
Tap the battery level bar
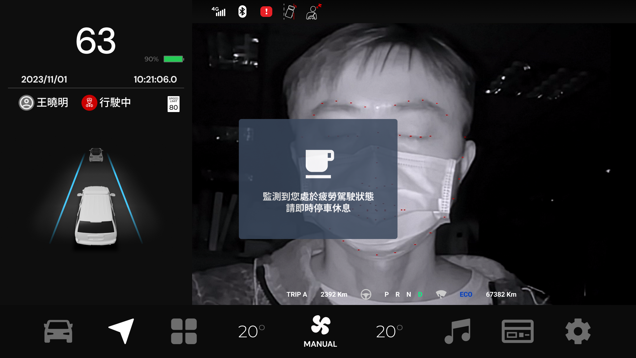point(173,59)
